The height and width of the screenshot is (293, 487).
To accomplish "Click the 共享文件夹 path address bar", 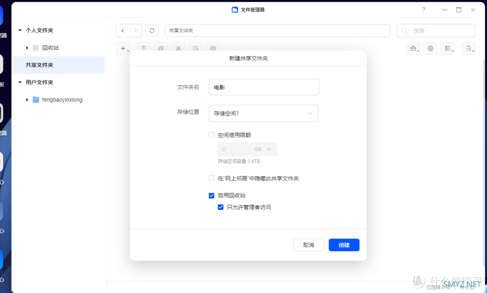I will click(x=278, y=31).
